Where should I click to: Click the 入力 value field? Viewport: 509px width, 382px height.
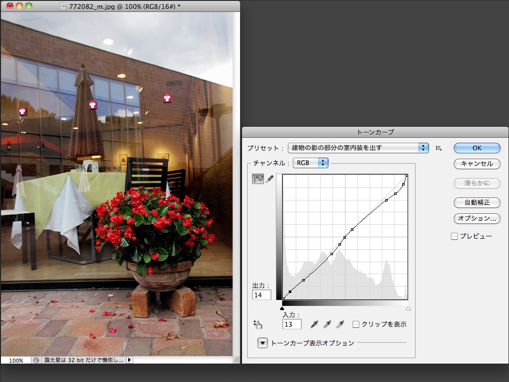pyautogui.click(x=292, y=324)
